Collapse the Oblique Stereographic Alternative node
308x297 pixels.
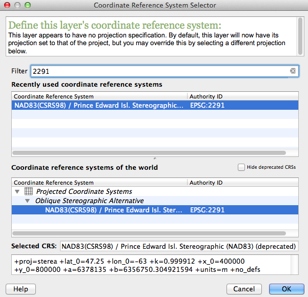[x=29, y=201]
